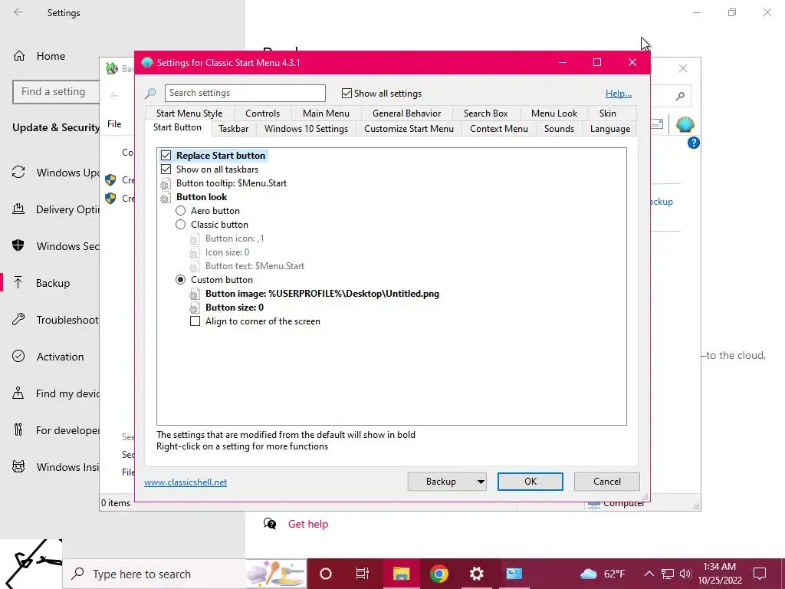Click the Find a setting box
This screenshot has height=589, width=785.
click(56, 92)
